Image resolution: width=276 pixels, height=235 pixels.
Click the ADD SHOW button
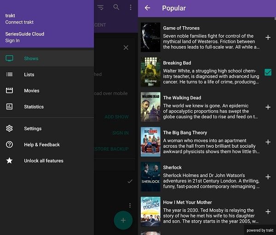[116, 117]
